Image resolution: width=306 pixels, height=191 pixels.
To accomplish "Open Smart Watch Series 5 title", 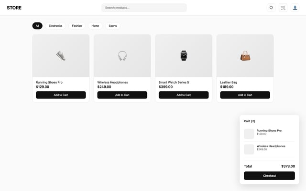I will click(x=174, y=82).
